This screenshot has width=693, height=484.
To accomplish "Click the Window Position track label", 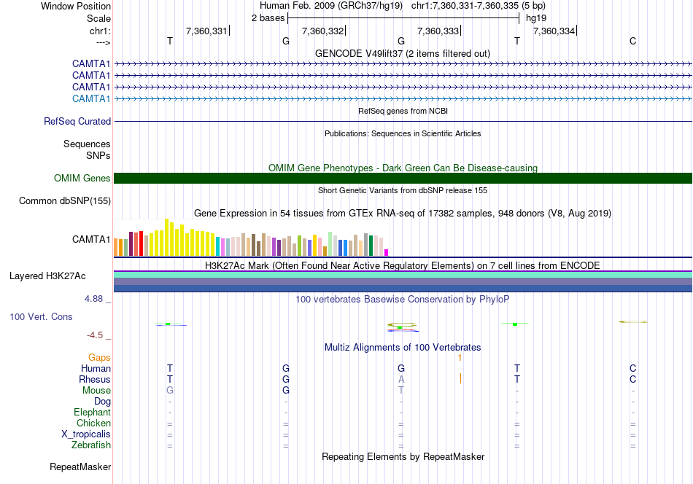I will [x=76, y=6].
